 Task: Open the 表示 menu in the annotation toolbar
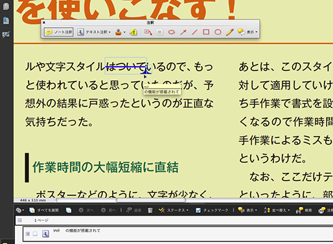(x=247, y=32)
